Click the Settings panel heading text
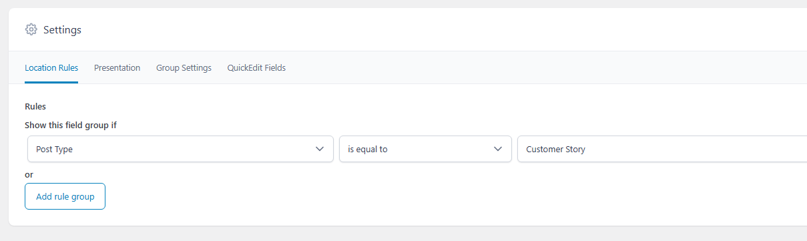Image resolution: width=807 pixels, height=241 pixels. [x=62, y=30]
